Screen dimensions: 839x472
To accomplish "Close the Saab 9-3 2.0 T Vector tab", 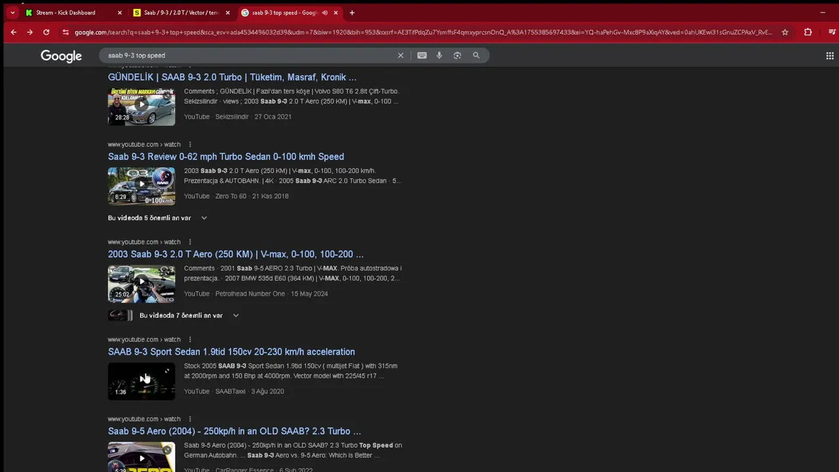I will click(227, 12).
